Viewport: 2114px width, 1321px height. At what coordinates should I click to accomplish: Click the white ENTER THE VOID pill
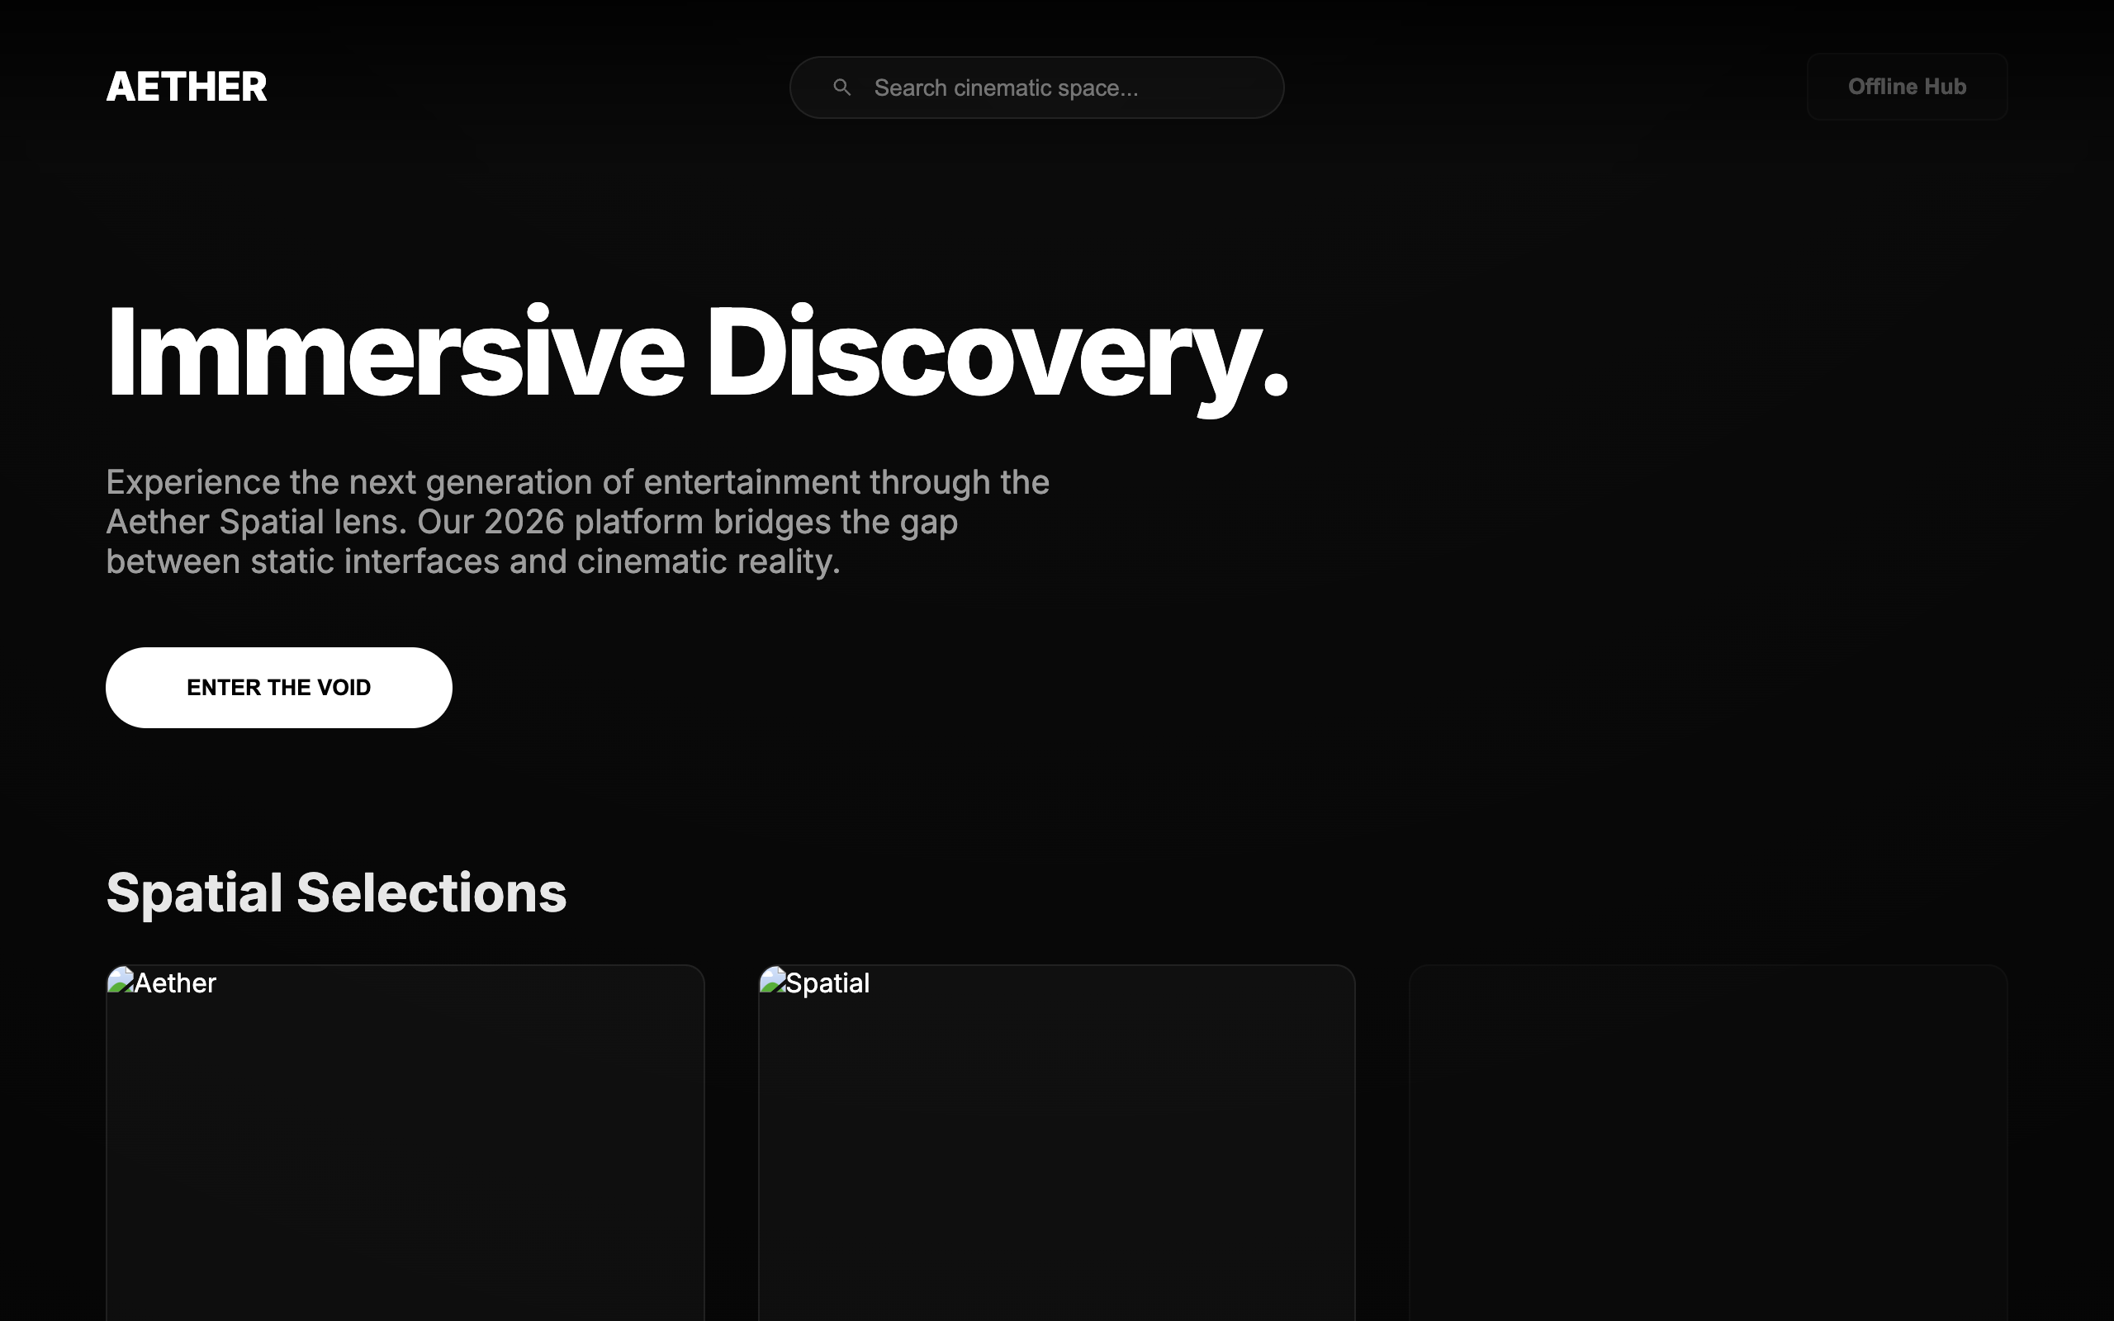point(278,688)
